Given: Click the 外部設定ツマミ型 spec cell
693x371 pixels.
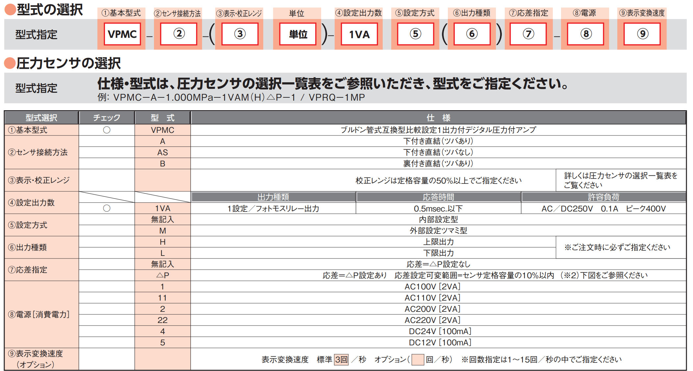Looking at the screenshot, I should coord(438,231).
